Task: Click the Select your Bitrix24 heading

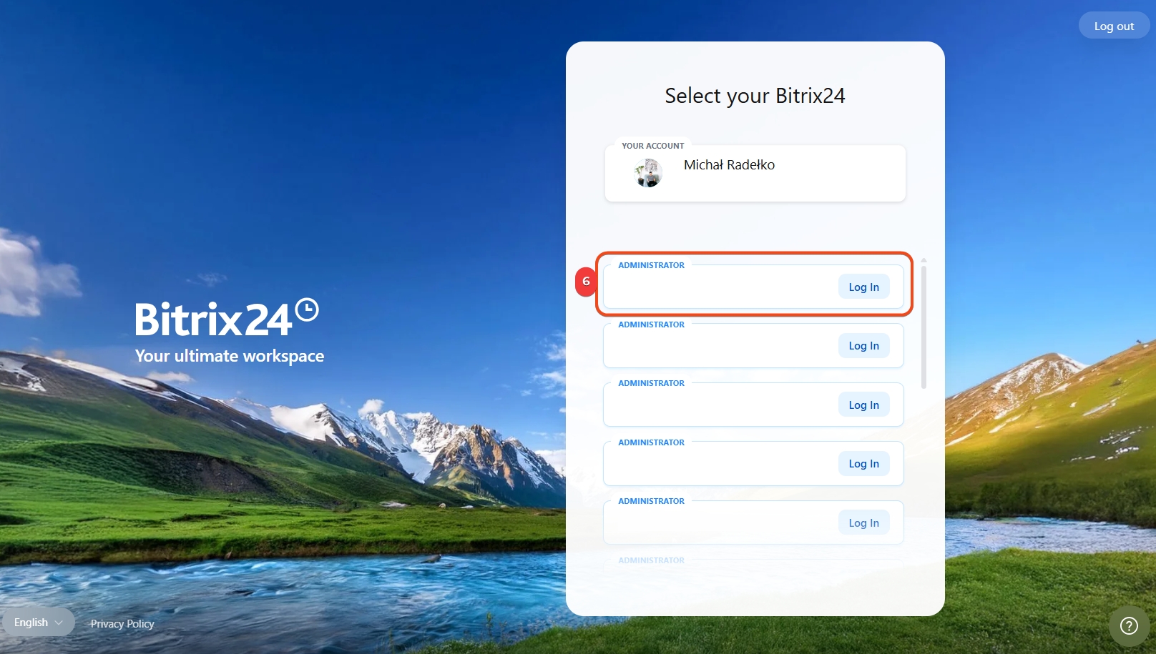Action: (x=755, y=96)
